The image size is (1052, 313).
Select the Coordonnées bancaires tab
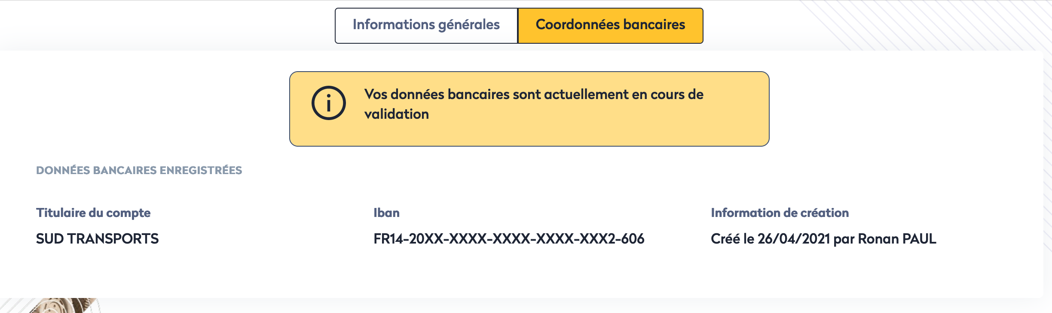610,25
